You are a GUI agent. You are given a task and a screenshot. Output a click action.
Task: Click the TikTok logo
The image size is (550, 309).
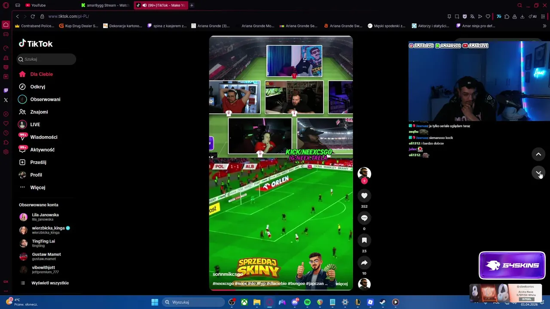point(36,44)
